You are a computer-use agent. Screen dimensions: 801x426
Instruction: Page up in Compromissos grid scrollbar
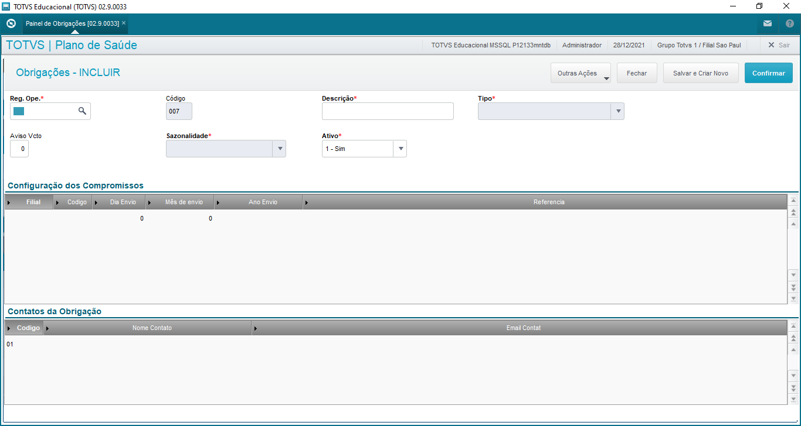(793, 212)
